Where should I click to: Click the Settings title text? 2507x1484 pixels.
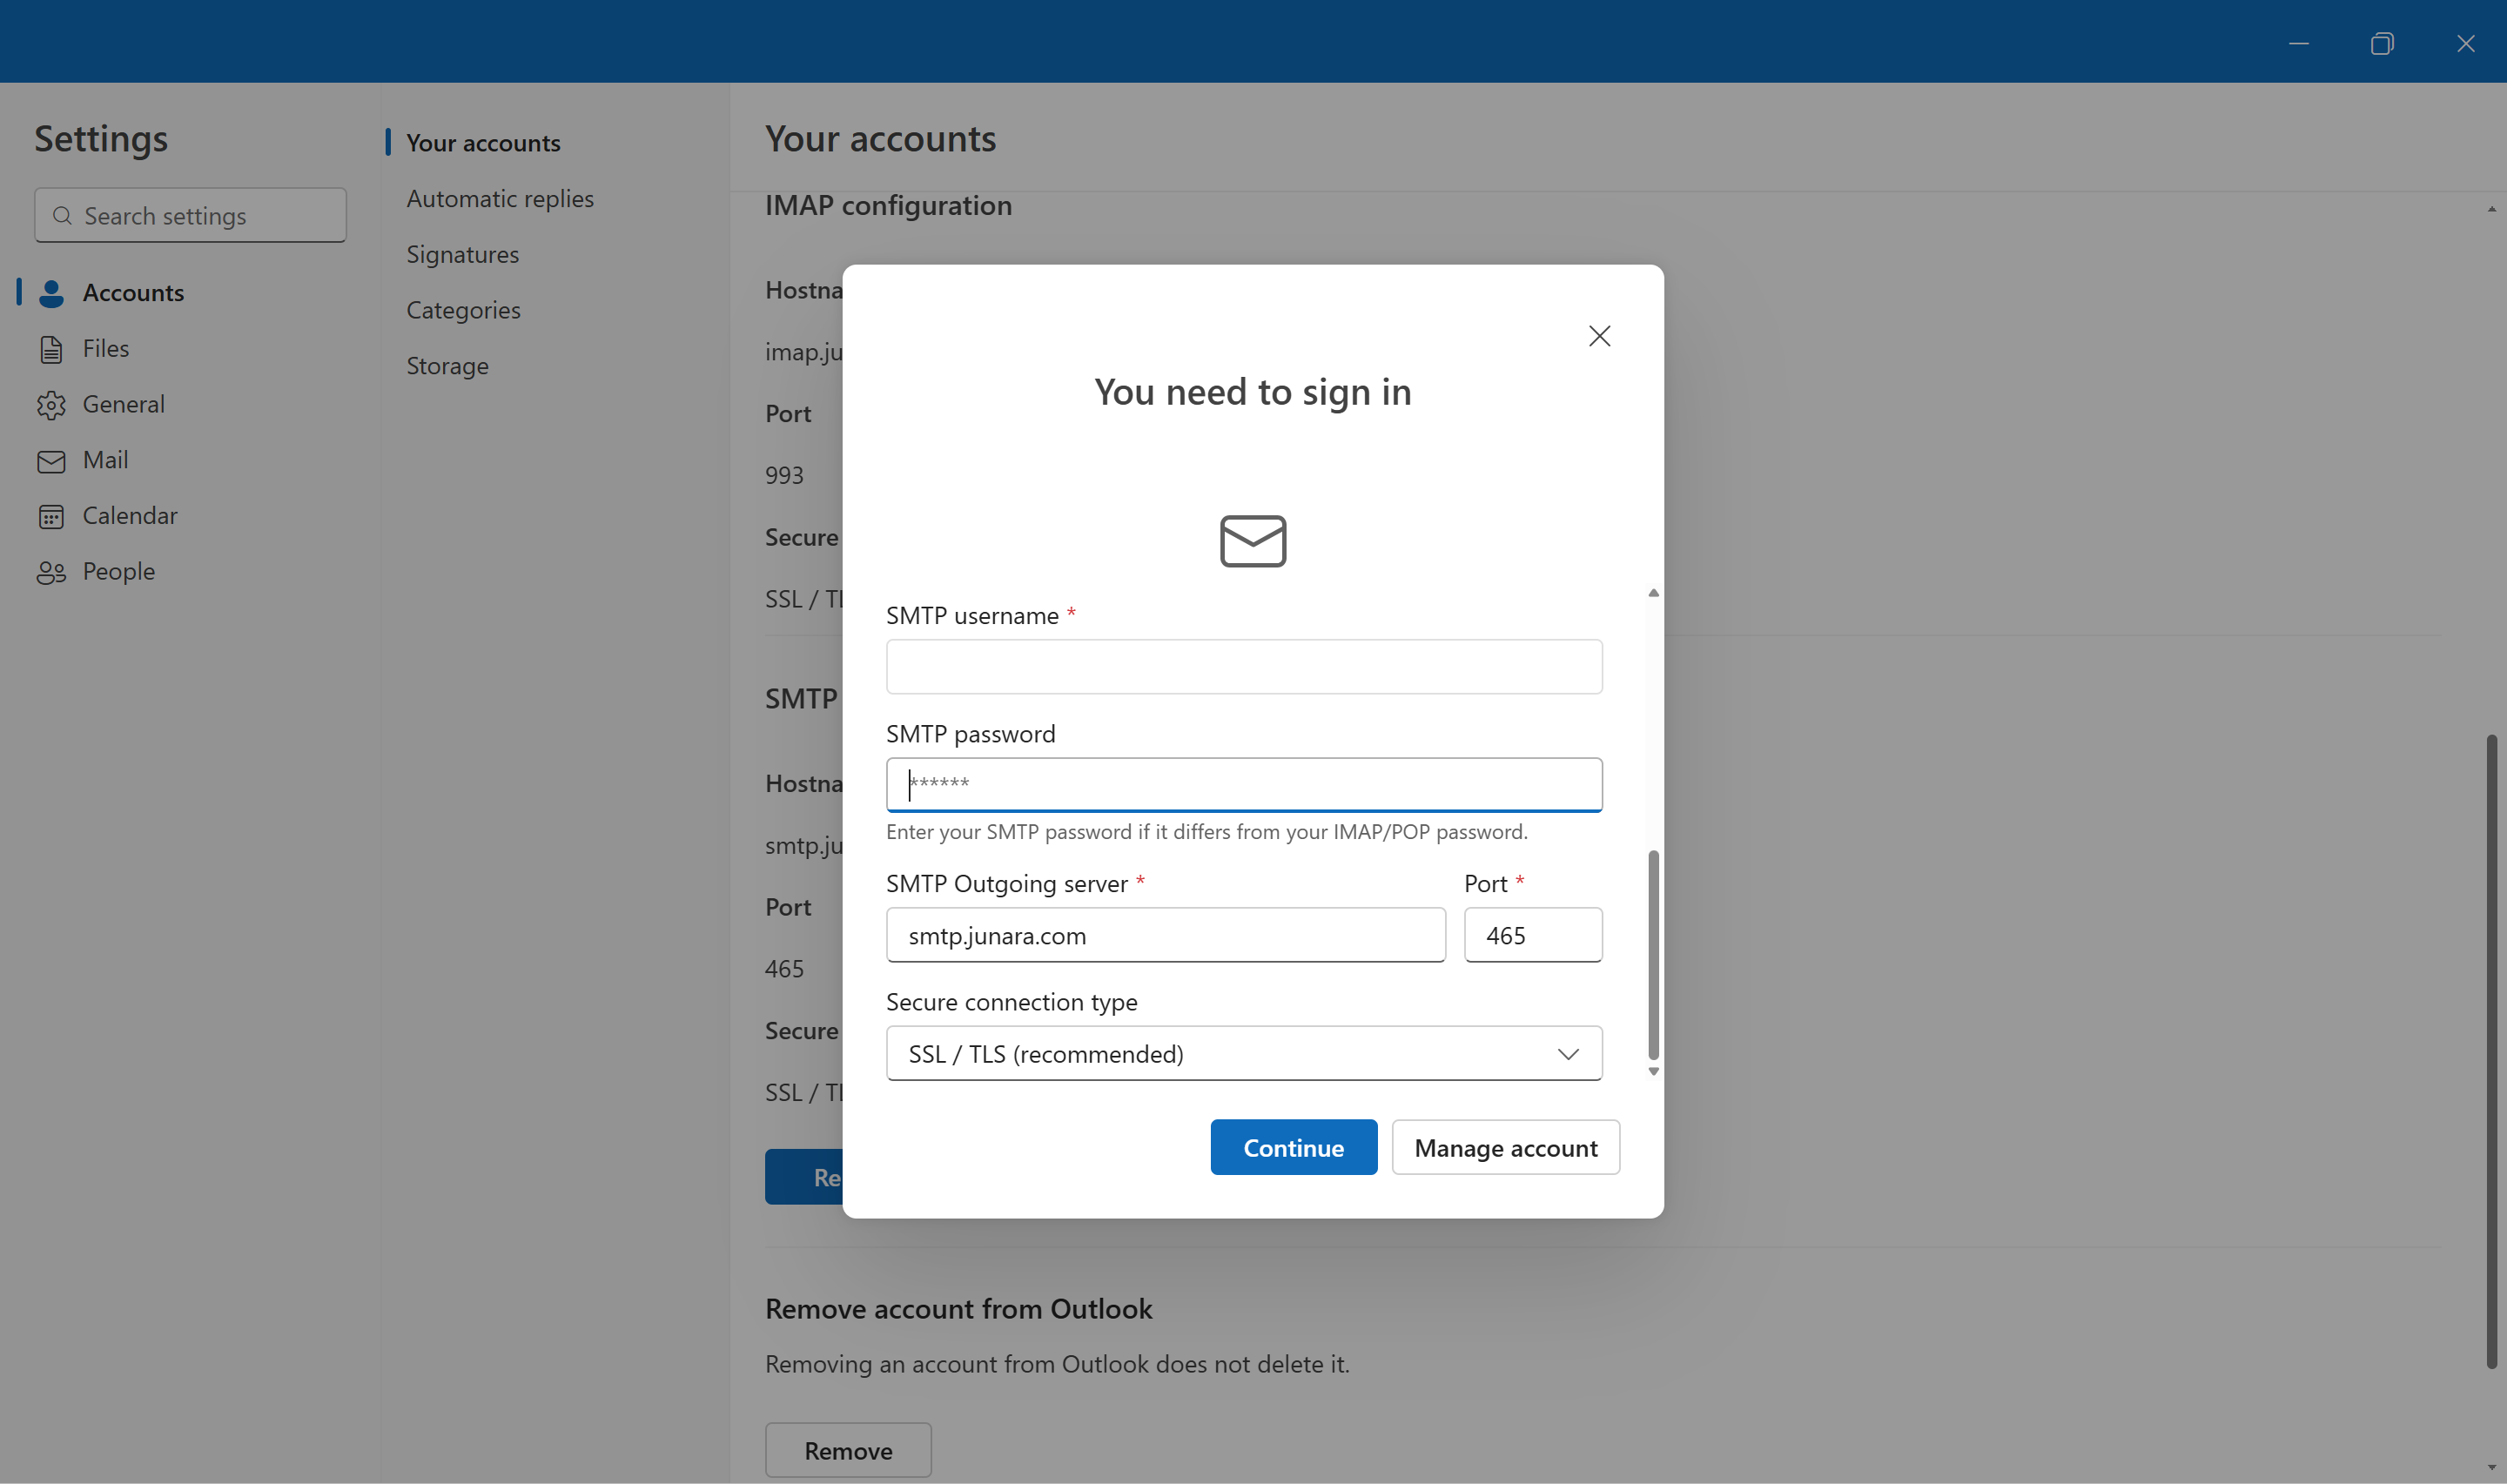click(101, 139)
